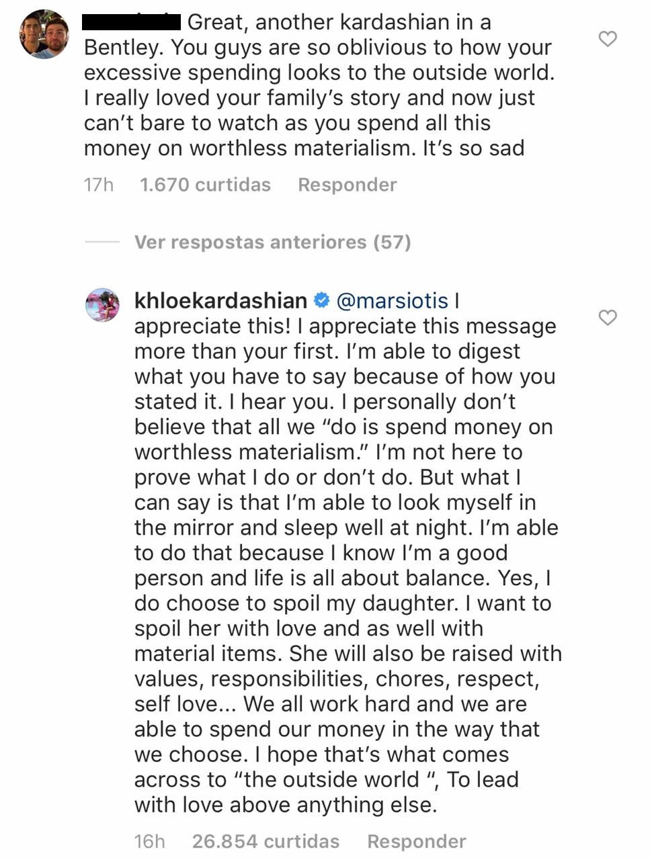Expand Ver respostas anteriores (57)
Viewport: 652px width, 860px height.
click(x=272, y=242)
